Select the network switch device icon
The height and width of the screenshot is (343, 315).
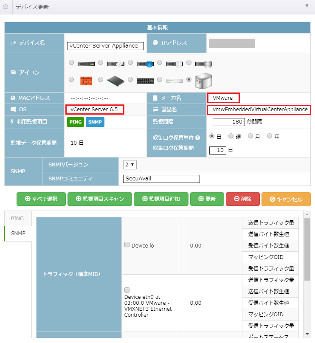point(145,81)
